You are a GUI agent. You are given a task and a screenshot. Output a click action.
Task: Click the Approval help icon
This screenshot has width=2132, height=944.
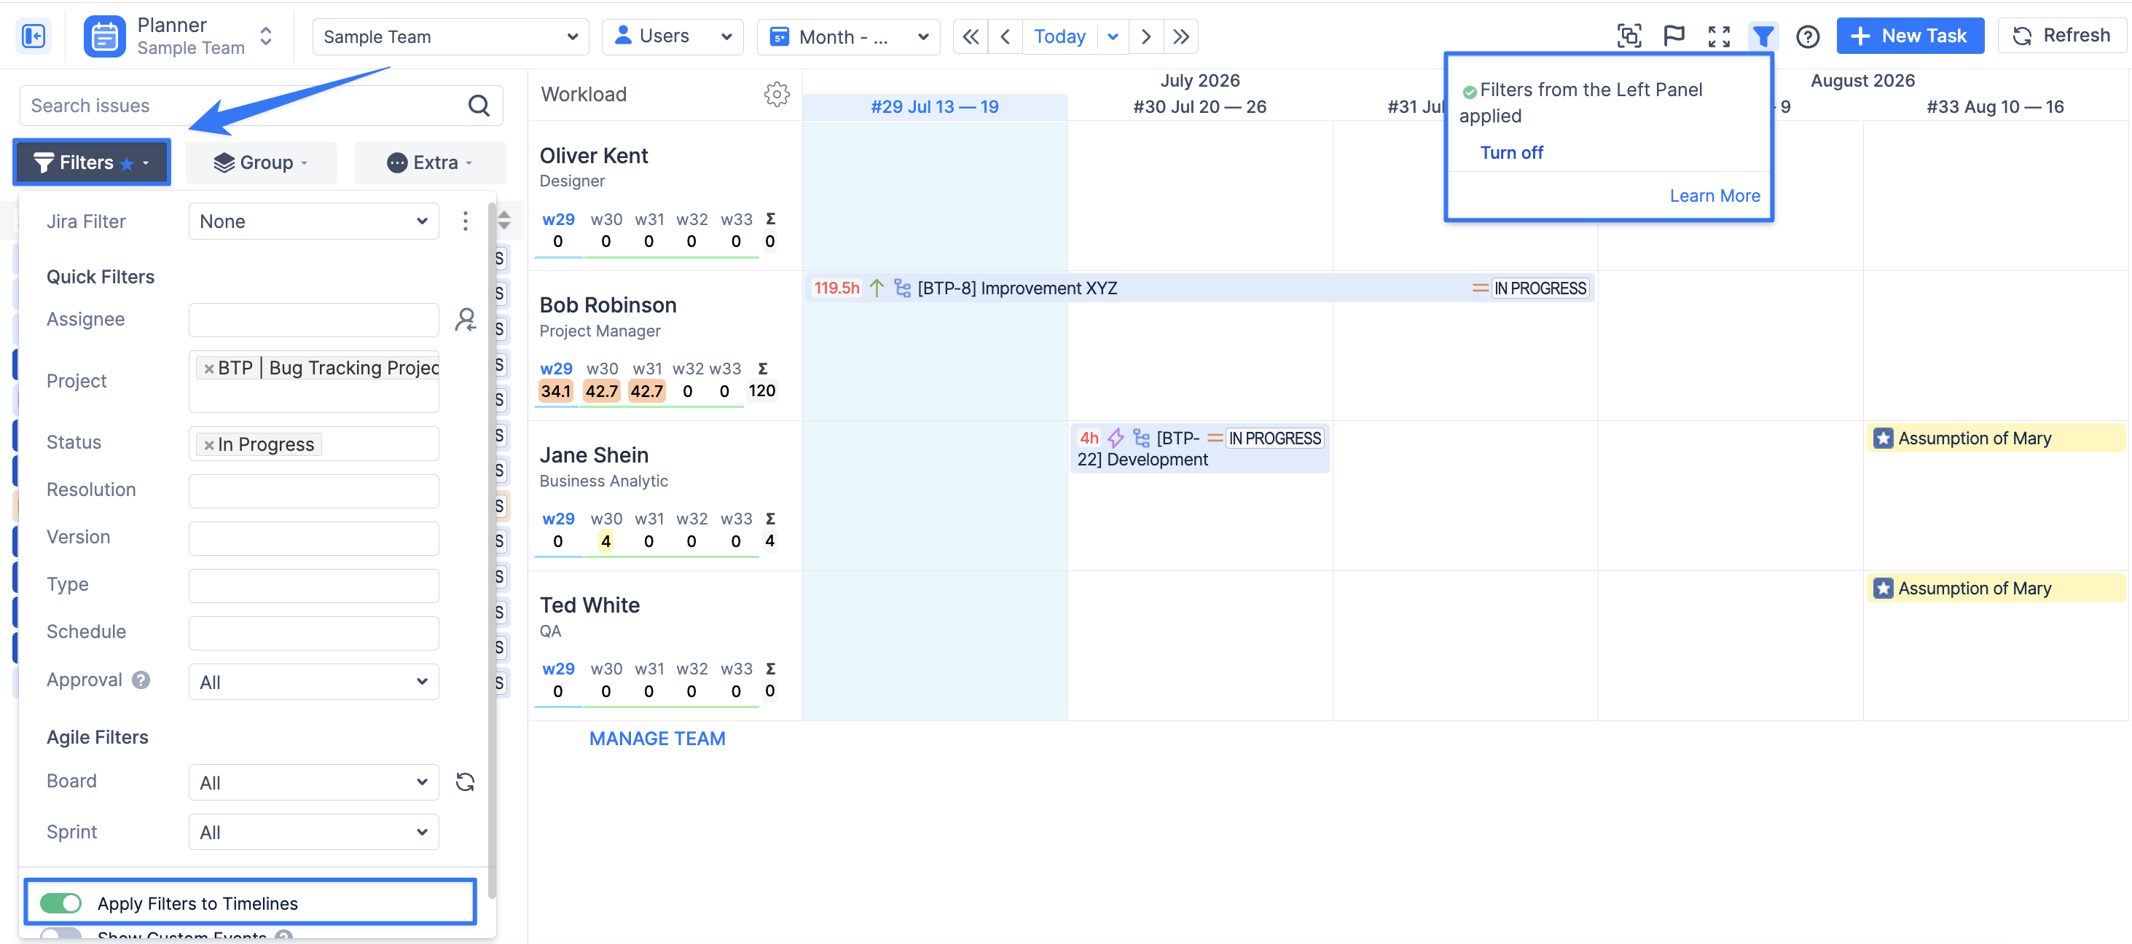pos(141,680)
